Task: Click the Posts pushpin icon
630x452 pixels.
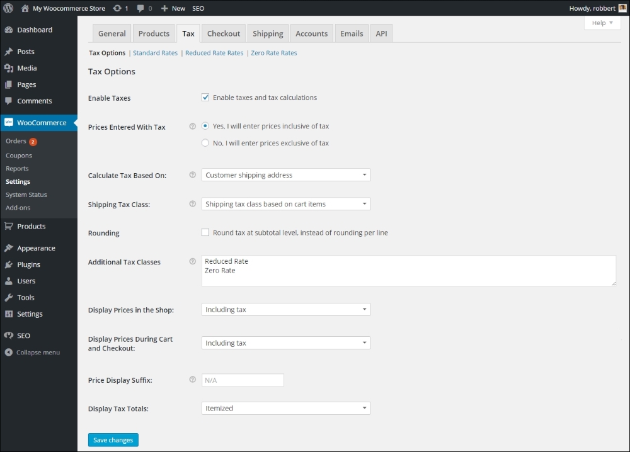Action: 8,52
